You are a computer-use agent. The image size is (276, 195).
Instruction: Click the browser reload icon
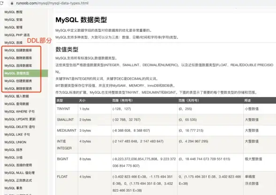pyautogui.click(x=1, y=3)
